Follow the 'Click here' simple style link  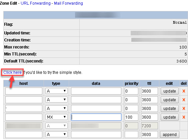(x=12, y=73)
